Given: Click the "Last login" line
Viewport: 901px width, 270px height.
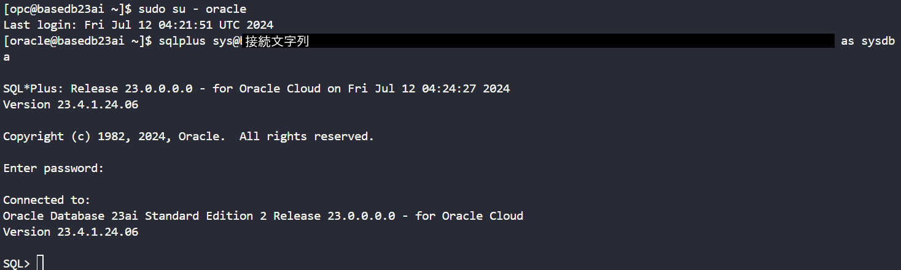Looking at the screenshot, I should [138, 25].
